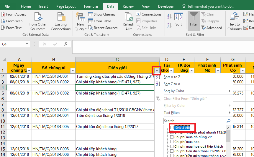Click From Access data source
254x157 pixels.
coord(14,14)
